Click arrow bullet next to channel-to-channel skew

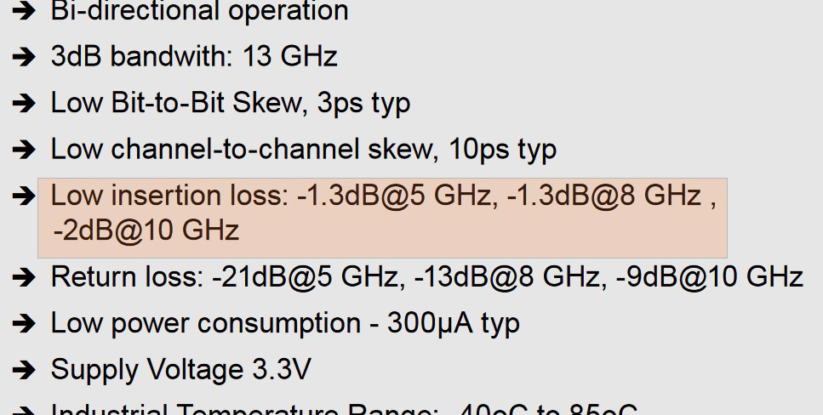coord(24,150)
